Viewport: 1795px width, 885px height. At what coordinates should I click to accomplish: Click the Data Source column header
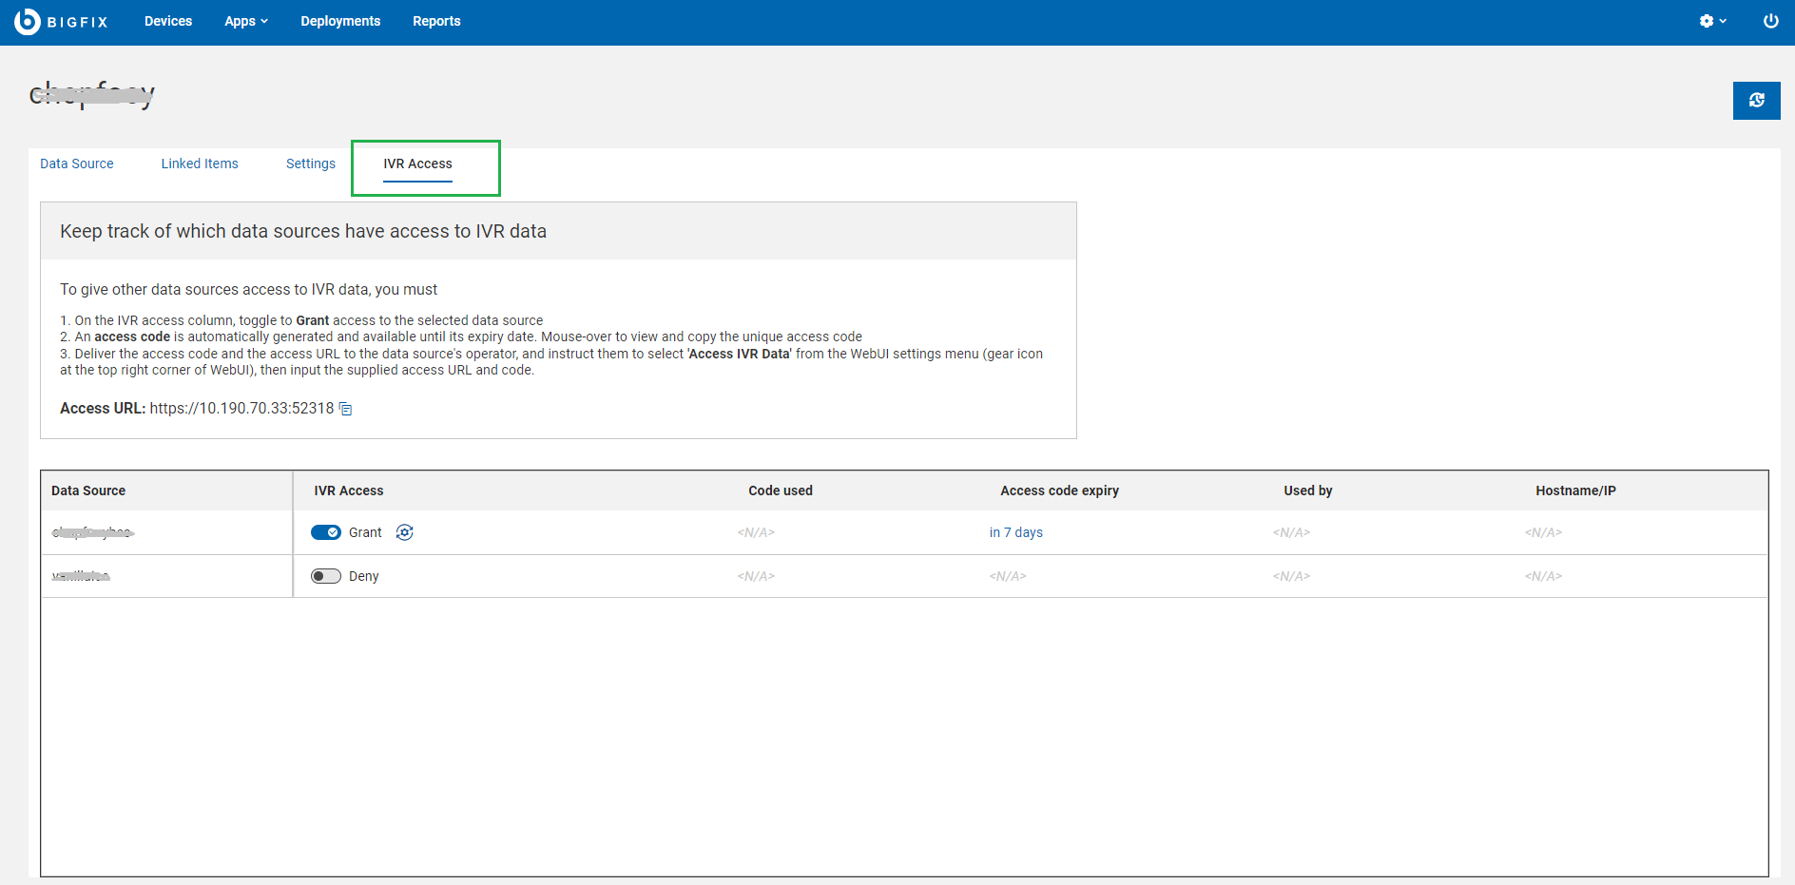pos(88,491)
